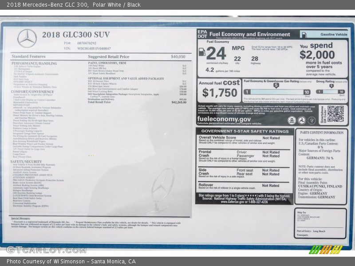Click the rightmost circular agency seal beside QR code

tap(312, 120)
